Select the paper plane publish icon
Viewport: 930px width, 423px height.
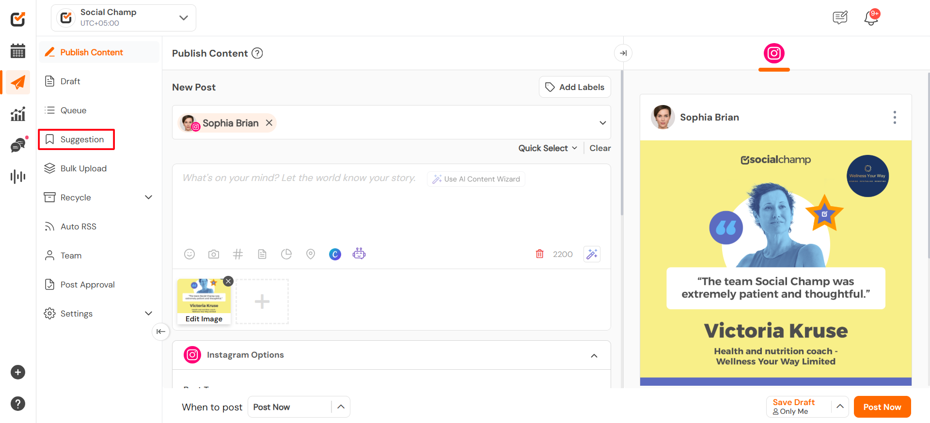tap(18, 82)
